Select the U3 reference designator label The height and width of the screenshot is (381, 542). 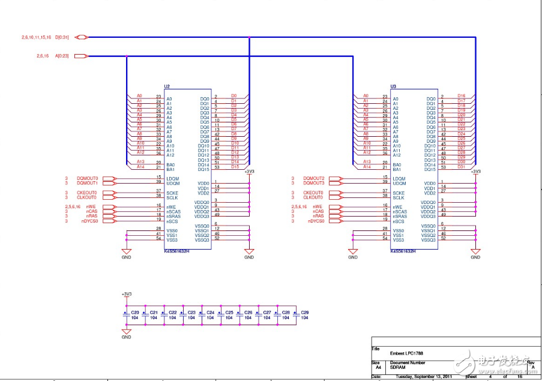pyautogui.click(x=393, y=87)
